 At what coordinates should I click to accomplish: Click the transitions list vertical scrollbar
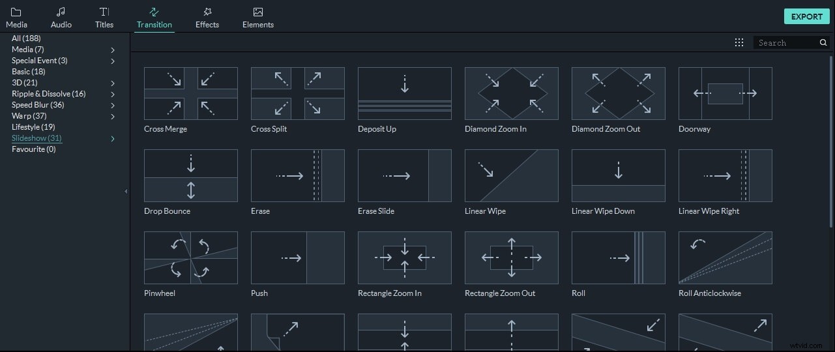pyautogui.click(x=831, y=141)
